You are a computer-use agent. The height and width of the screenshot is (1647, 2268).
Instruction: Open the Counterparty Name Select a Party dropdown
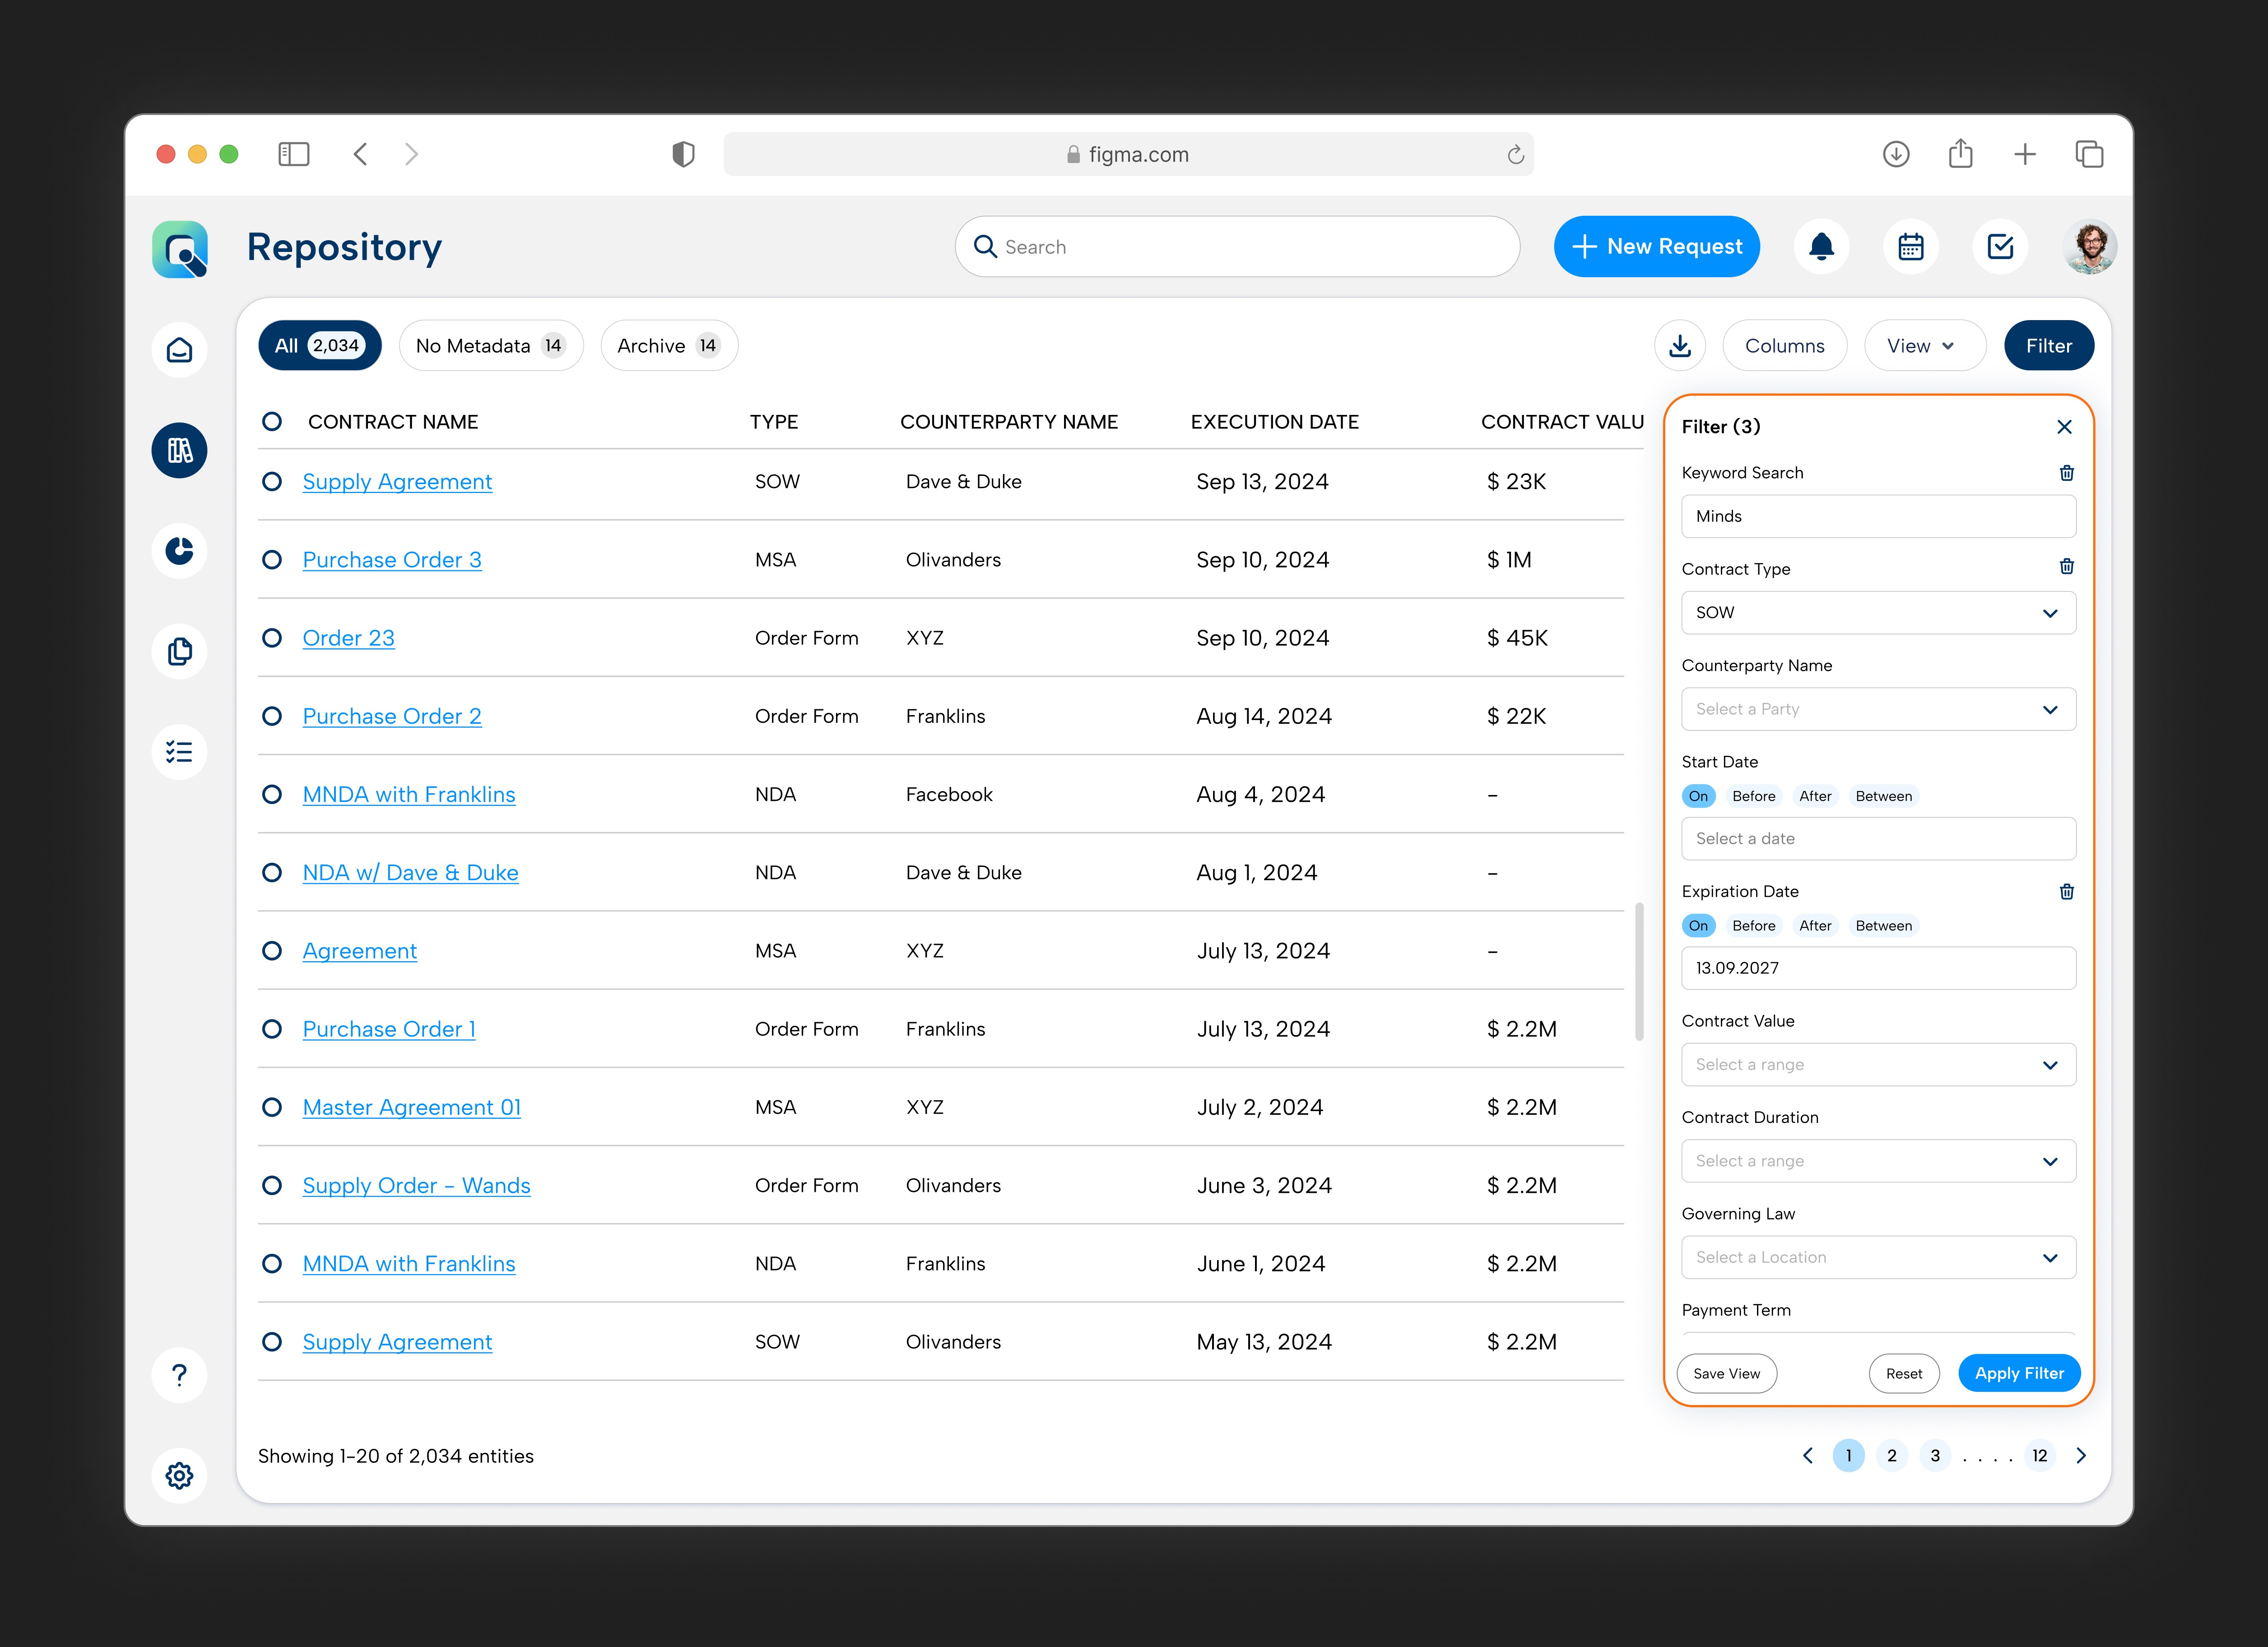point(1878,709)
